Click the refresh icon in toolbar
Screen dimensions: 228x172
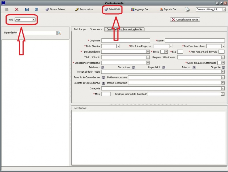tap(37, 9)
